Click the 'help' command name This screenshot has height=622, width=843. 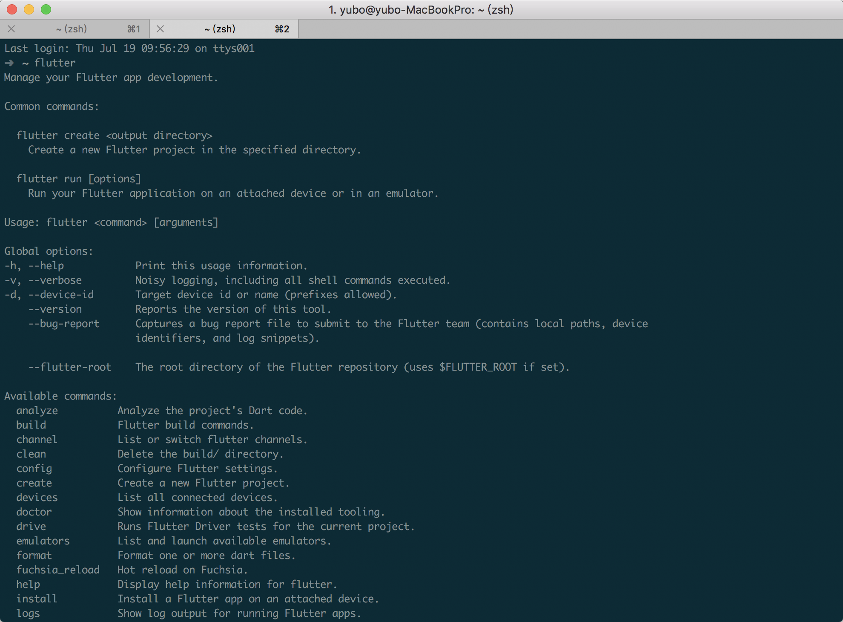(x=28, y=585)
